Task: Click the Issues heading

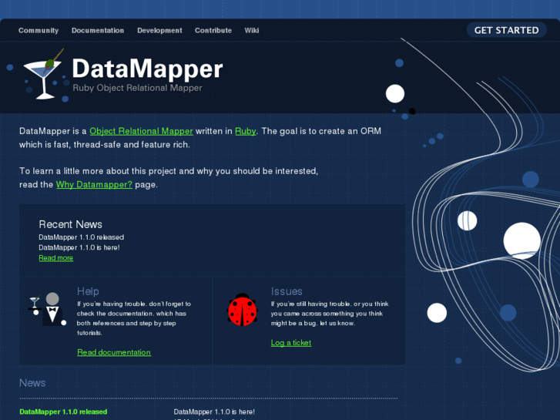Action: click(287, 291)
